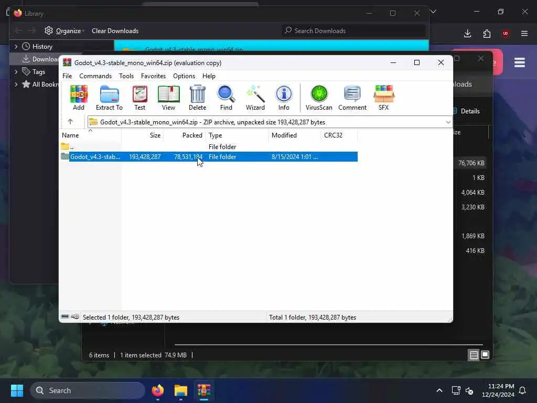Viewport: 537px width, 403px height.
Task: Start VirusScan on the archive
Action: [x=319, y=98]
